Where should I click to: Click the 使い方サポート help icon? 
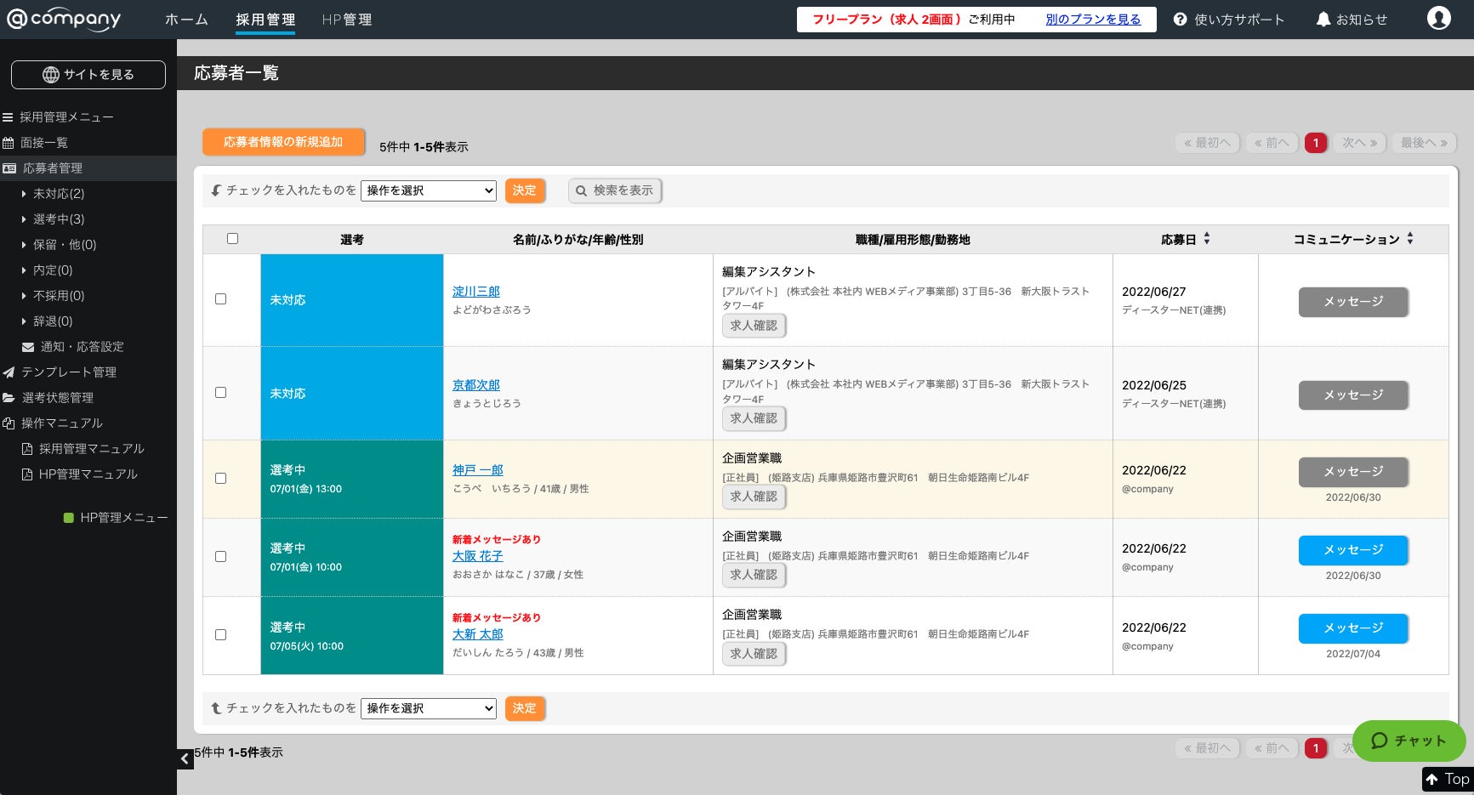[x=1180, y=19]
